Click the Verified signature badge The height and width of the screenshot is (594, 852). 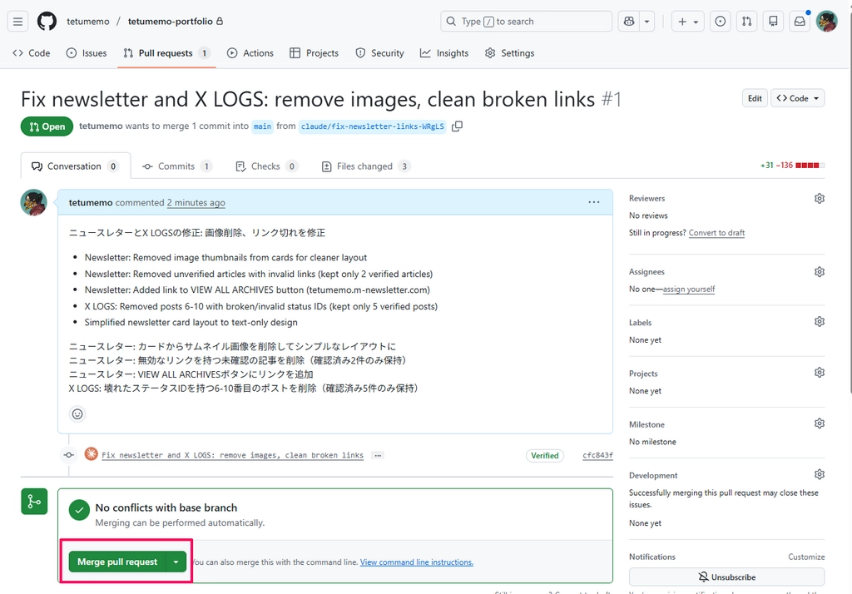point(544,455)
